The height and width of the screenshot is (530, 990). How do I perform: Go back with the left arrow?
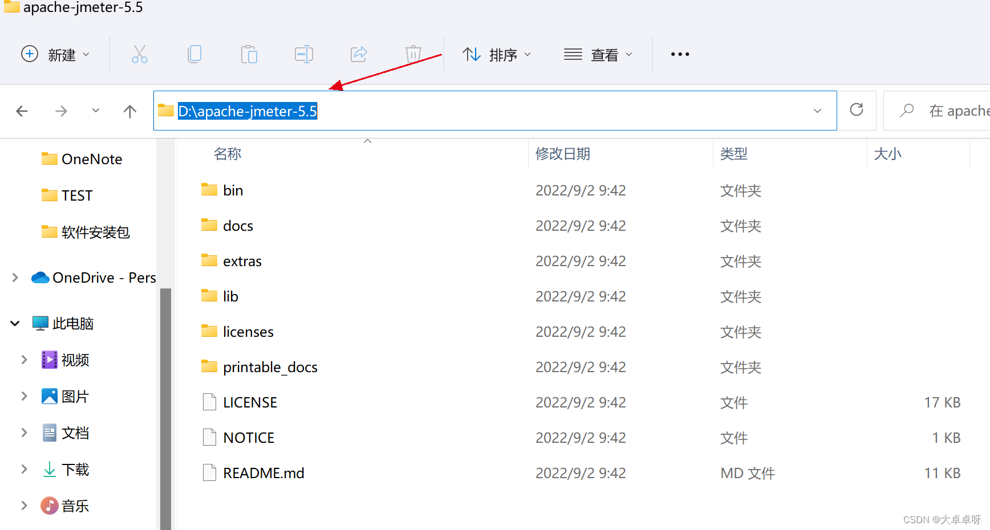(x=22, y=111)
